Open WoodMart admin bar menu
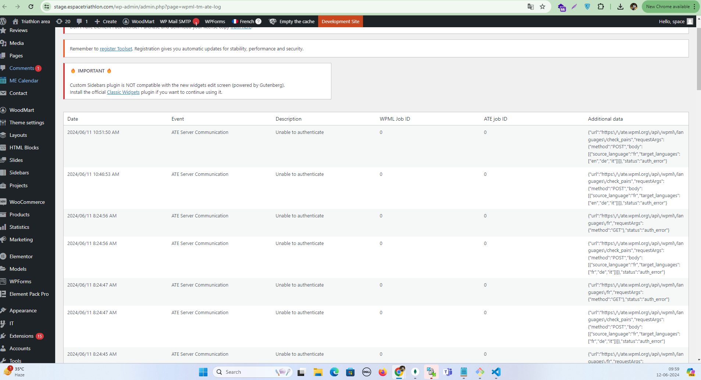 (139, 21)
